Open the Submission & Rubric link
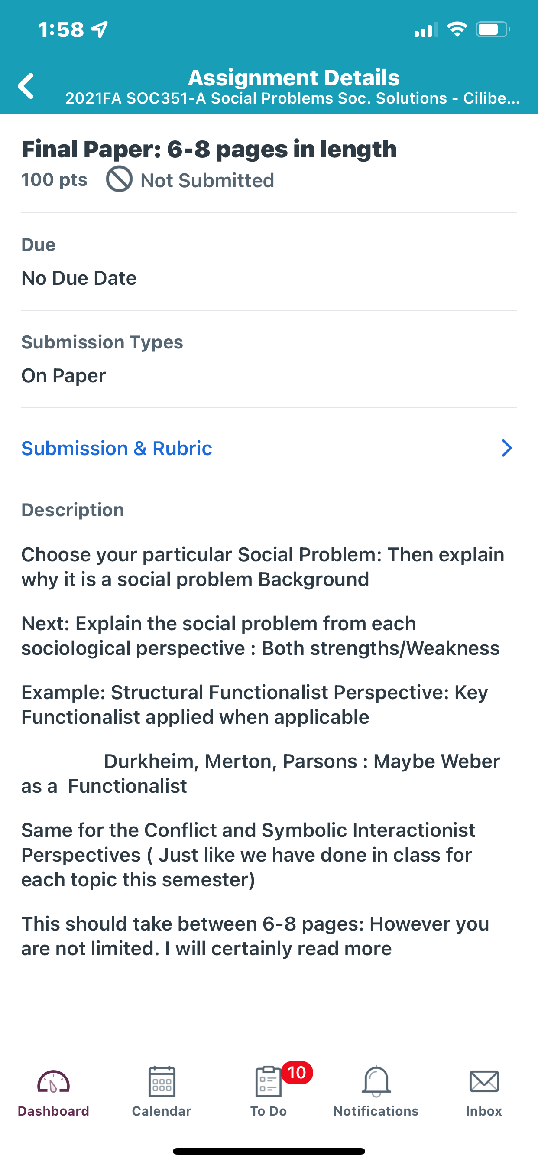Screen dimensions: 538x1165 (x=117, y=448)
